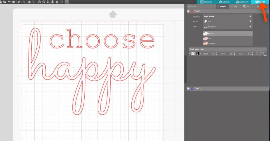Image resolution: width=270 pixels, height=141 pixels.
Task: Click the 'Vinyl, Matte : Cut' settings header
Action: click(x=228, y=49)
